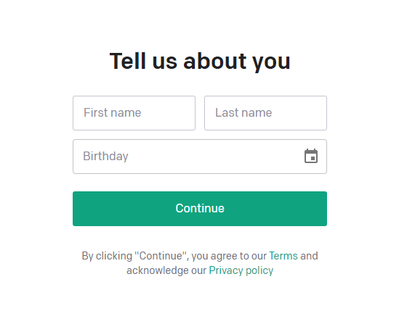415x324 pixels.
Task: Click "you agree to our" disclaimer text
Action: pos(229,256)
